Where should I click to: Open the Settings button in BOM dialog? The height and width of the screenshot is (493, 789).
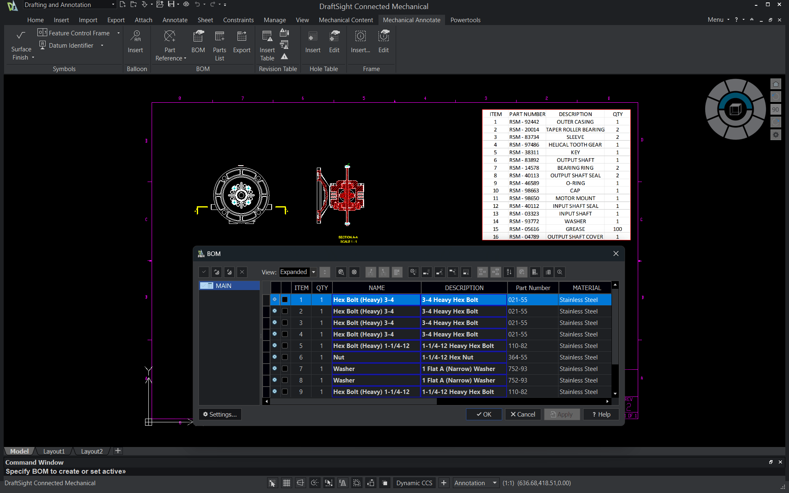click(220, 415)
